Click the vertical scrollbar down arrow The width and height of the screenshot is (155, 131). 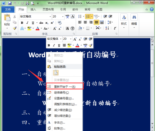[152, 124]
